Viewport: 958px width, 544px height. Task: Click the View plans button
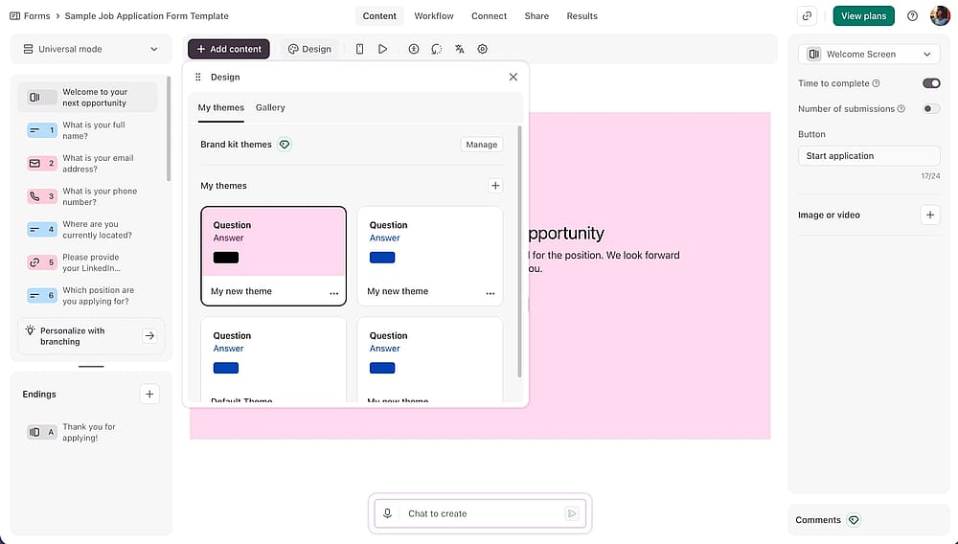[863, 16]
